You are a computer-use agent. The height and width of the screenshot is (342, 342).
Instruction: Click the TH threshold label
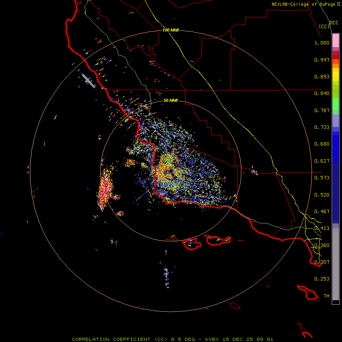coord(326,296)
